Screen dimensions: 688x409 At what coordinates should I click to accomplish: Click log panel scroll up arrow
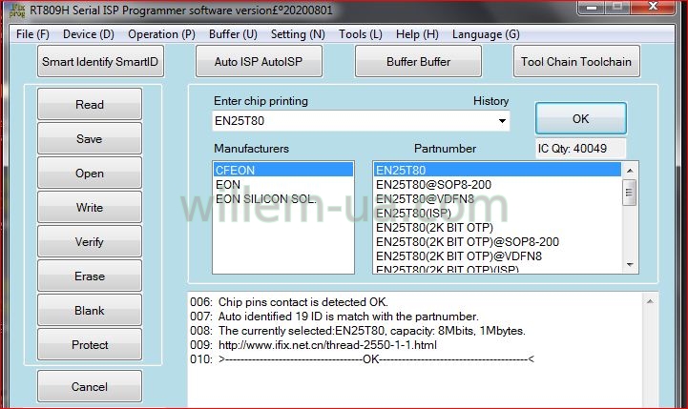click(650, 301)
